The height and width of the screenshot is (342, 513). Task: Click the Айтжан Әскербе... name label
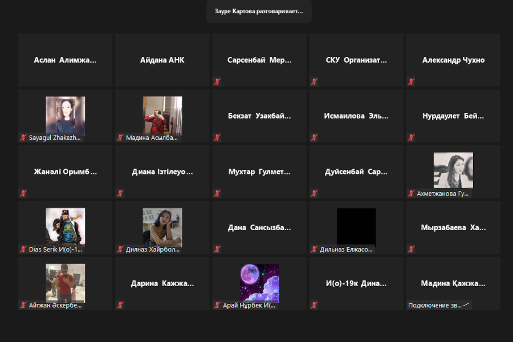point(55,306)
